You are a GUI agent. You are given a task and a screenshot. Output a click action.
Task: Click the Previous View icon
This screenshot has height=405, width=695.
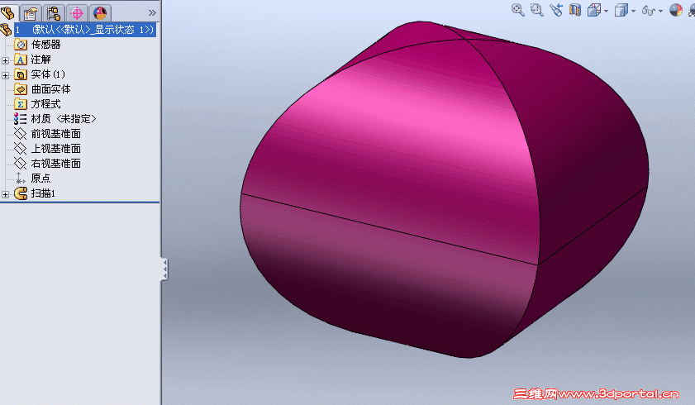point(556,10)
